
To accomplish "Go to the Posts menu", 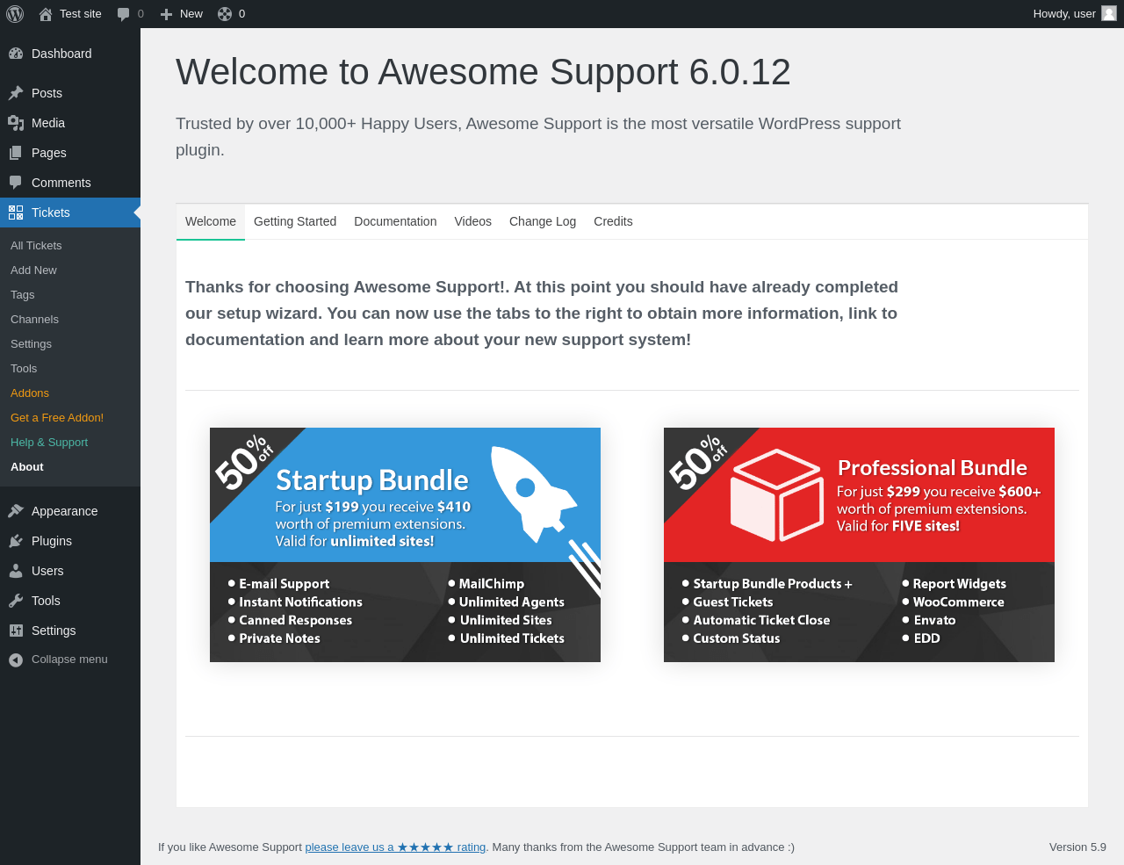I will (x=70, y=93).
